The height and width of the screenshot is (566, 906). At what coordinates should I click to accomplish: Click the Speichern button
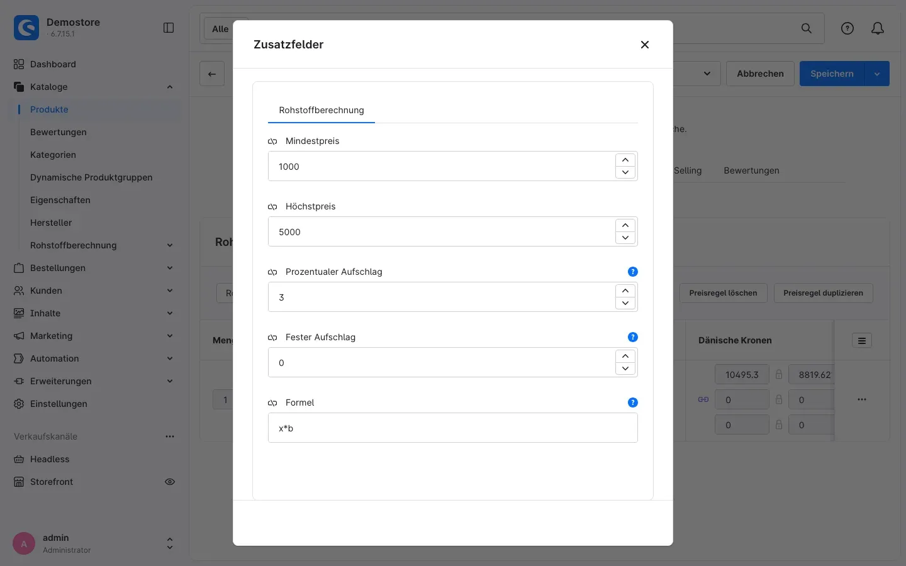(832, 74)
